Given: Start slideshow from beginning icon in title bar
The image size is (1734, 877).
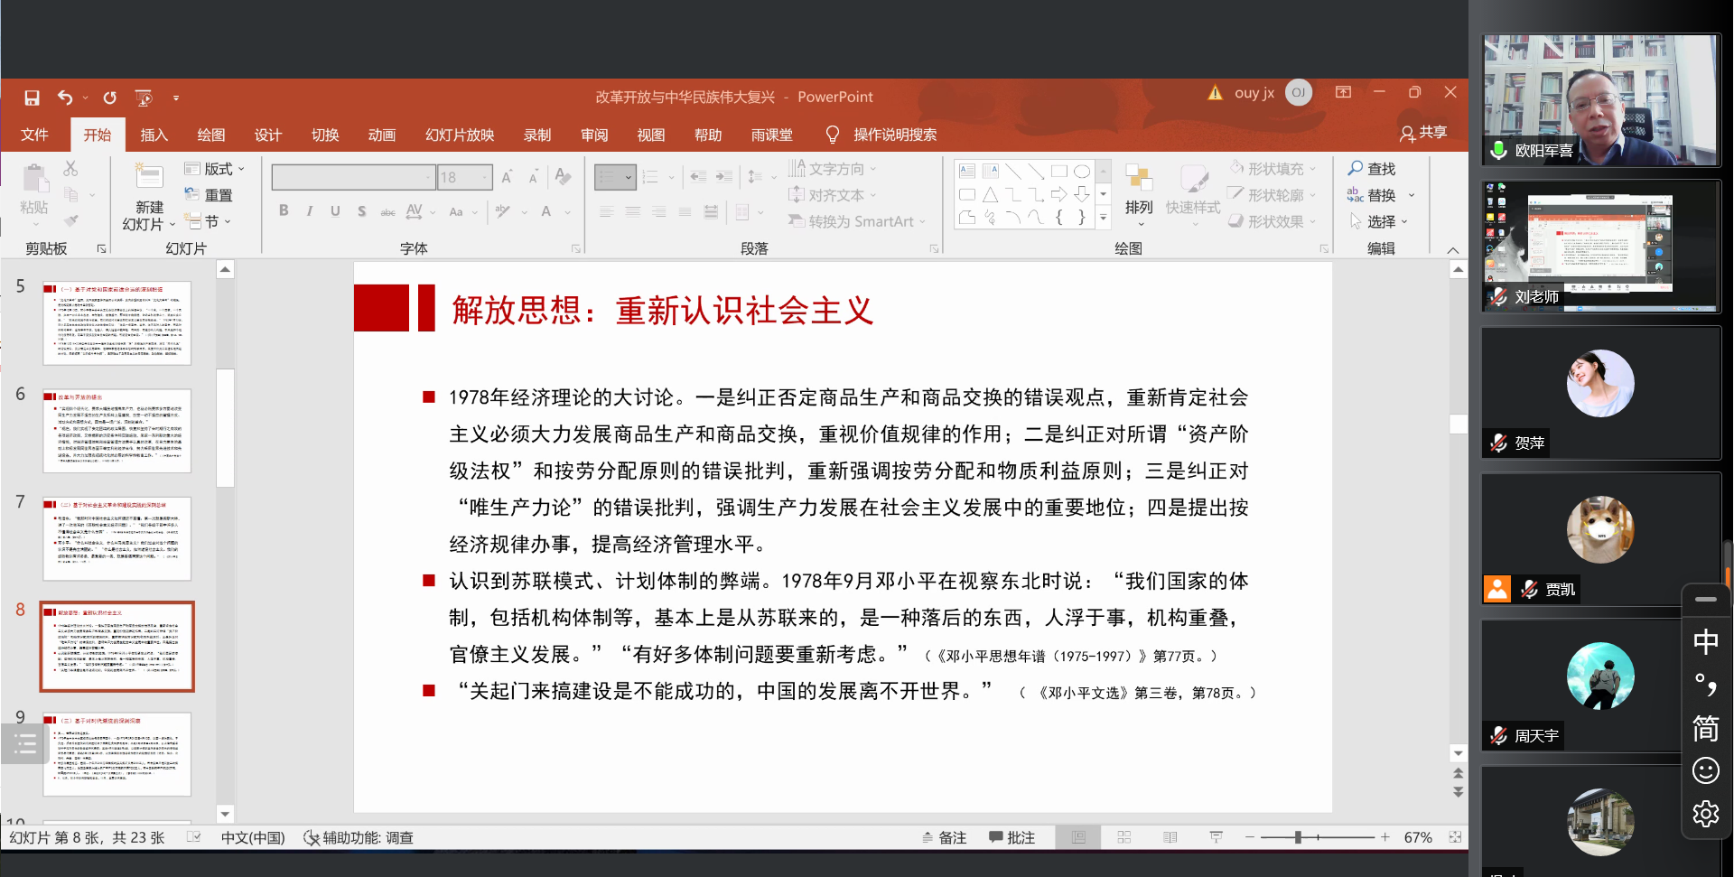Looking at the screenshot, I should [x=143, y=98].
